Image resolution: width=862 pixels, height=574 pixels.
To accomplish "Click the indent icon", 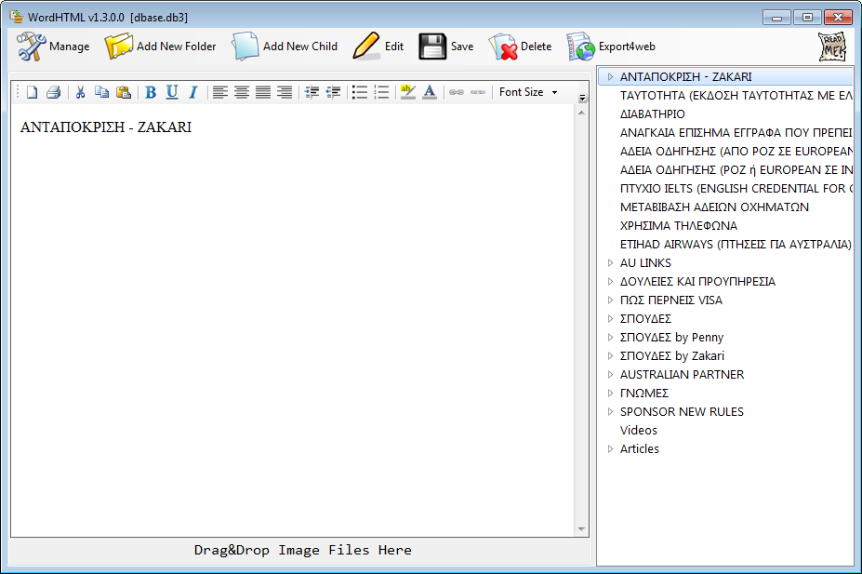I will pyautogui.click(x=312, y=92).
